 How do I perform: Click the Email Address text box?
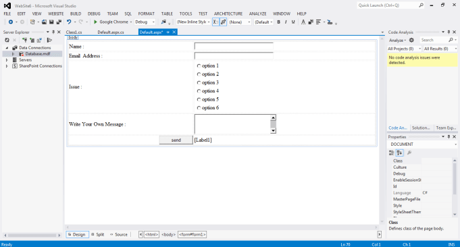[234, 55]
